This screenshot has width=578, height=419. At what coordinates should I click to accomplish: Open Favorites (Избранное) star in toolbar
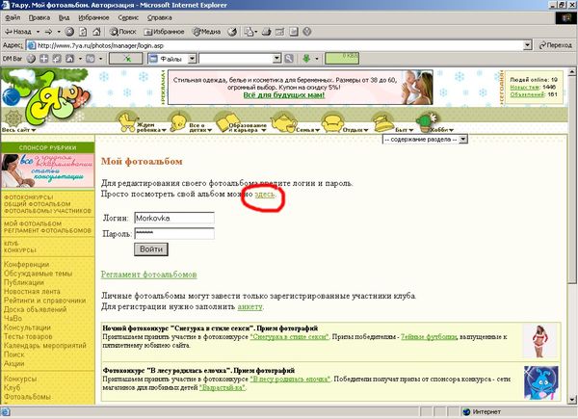coord(164,31)
